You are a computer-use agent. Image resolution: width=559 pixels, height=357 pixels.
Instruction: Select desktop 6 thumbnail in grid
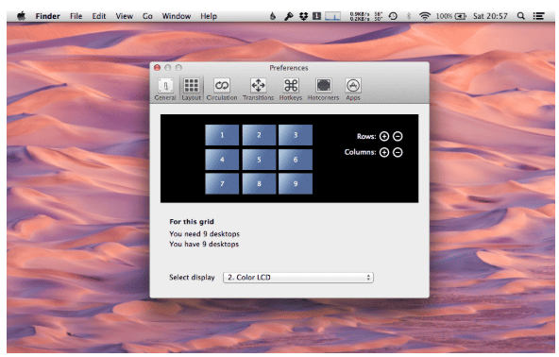click(x=296, y=160)
